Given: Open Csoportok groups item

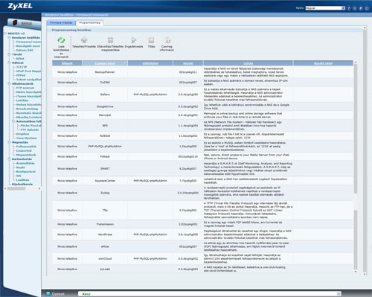Looking at the screenshot, I should point(24,151).
